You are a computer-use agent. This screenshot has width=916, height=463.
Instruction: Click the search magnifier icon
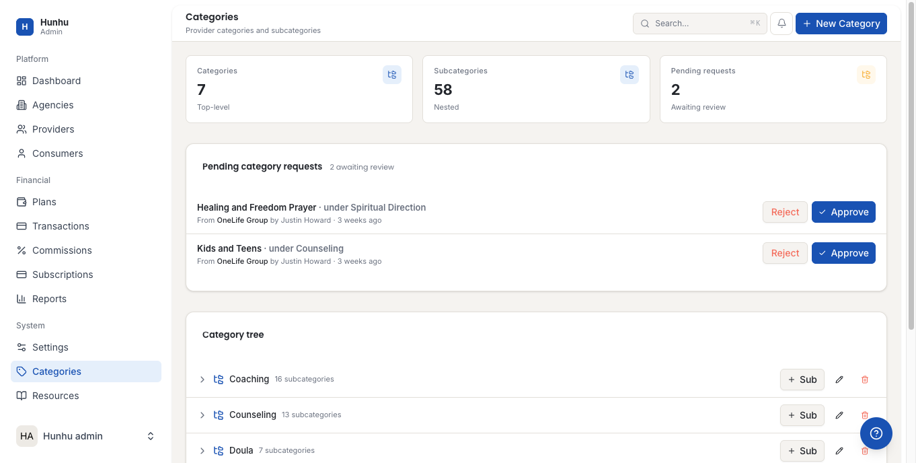pyautogui.click(x=645, y=24)
